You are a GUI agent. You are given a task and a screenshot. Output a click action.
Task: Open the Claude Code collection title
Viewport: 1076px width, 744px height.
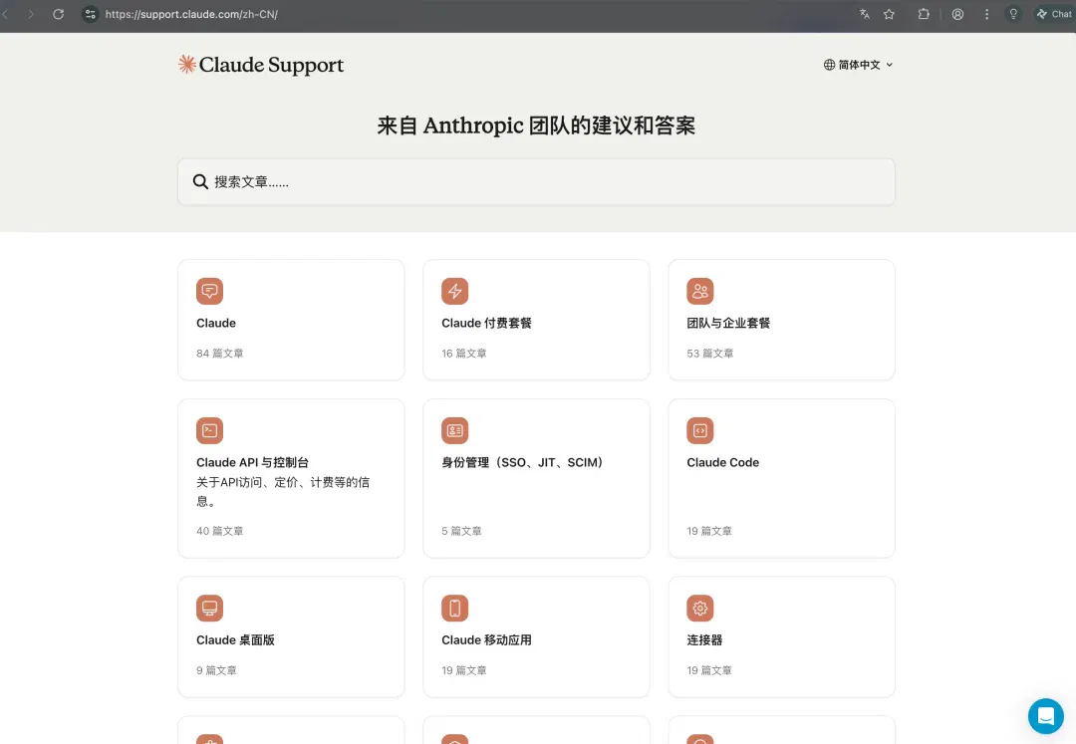[x=722, y=463]
